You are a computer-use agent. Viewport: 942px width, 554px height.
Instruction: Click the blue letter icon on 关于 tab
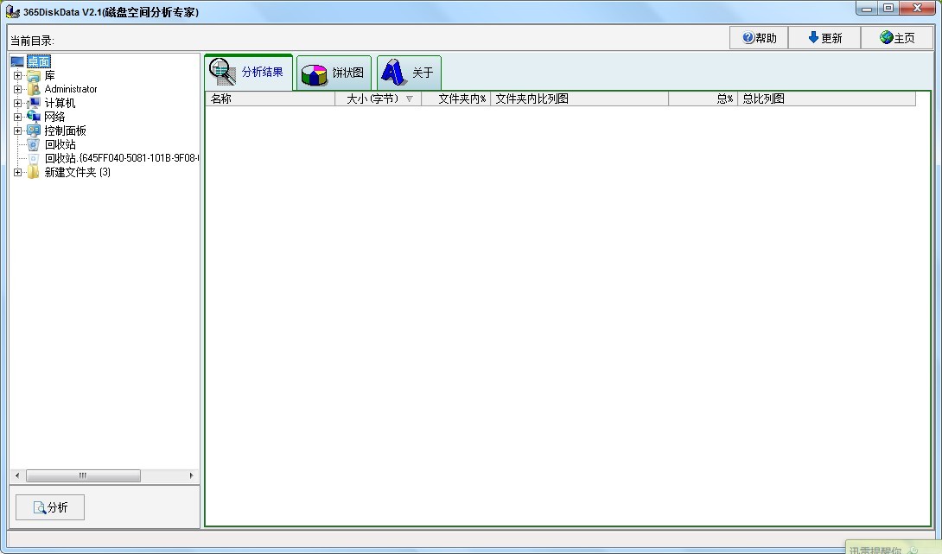click(394, 73)
